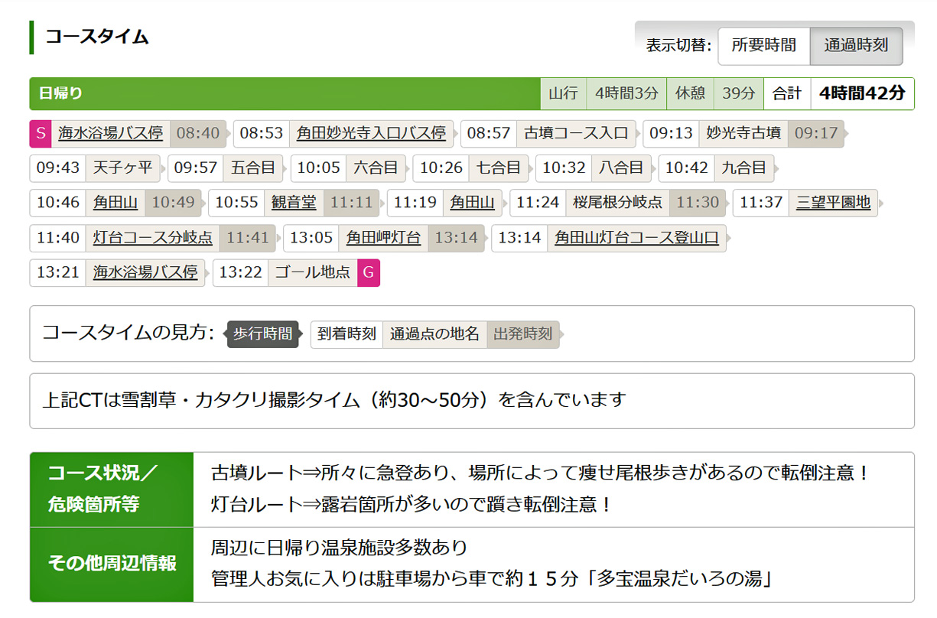This screenshot has width=937, height=618.
Task: Click the pink S start marker
Action: tap(41, 134)
